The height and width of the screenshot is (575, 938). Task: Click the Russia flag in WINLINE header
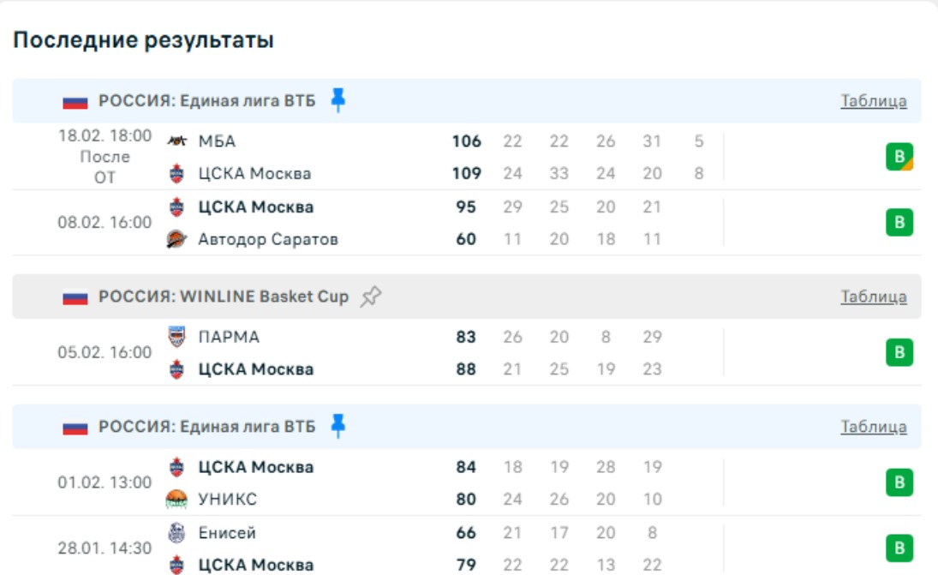click(x=75, y=297)
